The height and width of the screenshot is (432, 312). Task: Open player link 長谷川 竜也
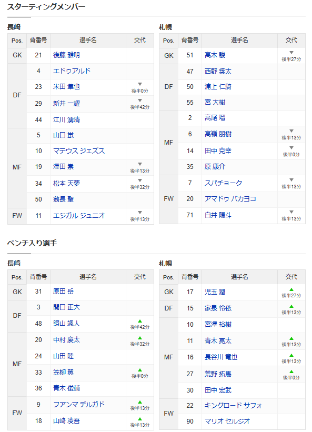pos(221,357)
